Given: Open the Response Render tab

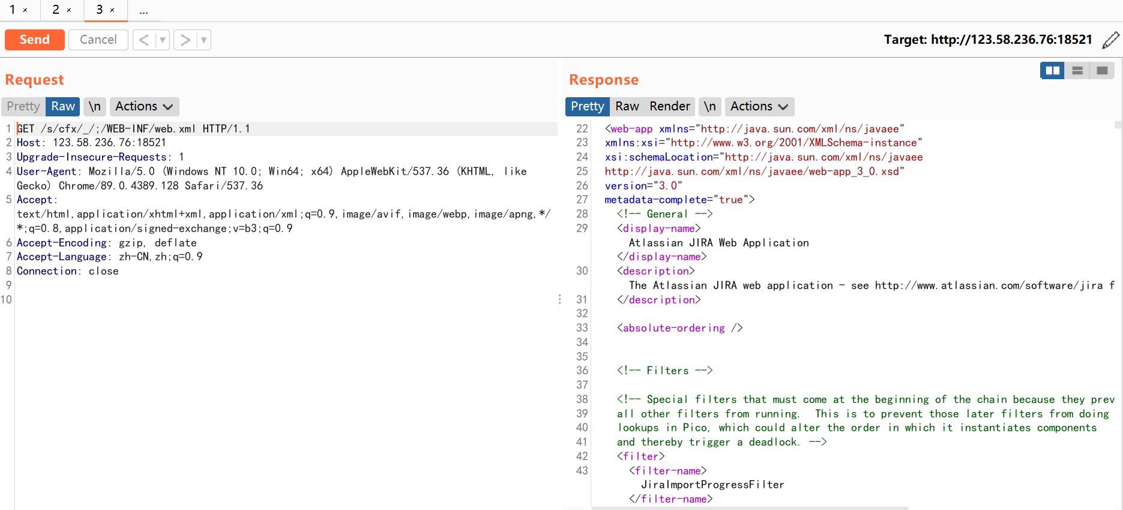Looking at the screenshot, I should (670, 106).
